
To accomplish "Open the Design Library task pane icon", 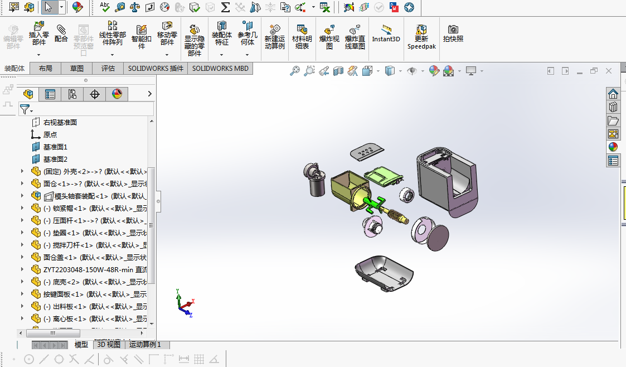I will 613,107.
